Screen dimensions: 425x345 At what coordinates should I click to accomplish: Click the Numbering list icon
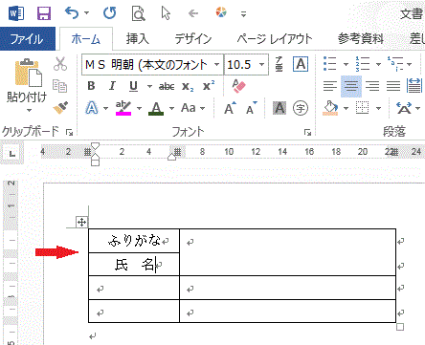pyautogui.click(x=363, y=64)
